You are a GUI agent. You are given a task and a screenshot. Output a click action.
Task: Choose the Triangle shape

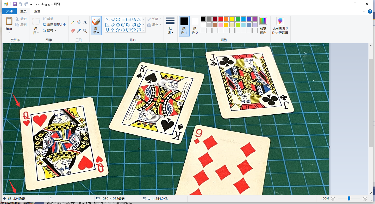click(139, 20)
